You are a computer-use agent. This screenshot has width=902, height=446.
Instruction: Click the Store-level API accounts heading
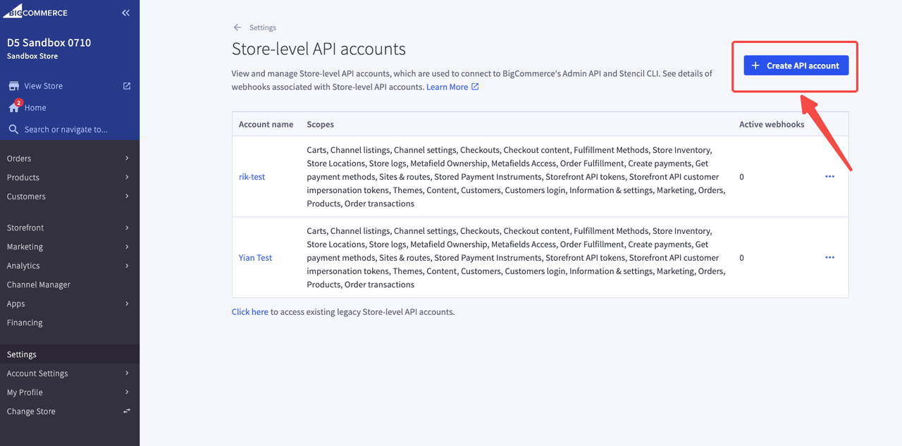point(319,49)
